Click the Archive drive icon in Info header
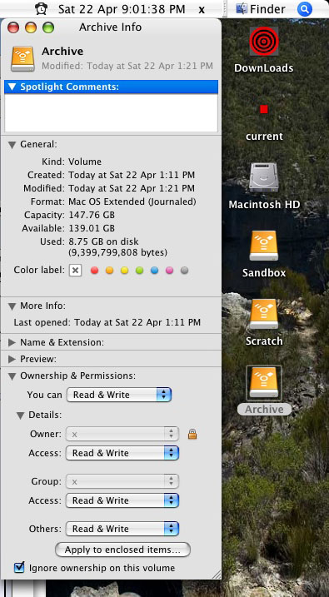This screenshot has height=597, width=329. 23,58
